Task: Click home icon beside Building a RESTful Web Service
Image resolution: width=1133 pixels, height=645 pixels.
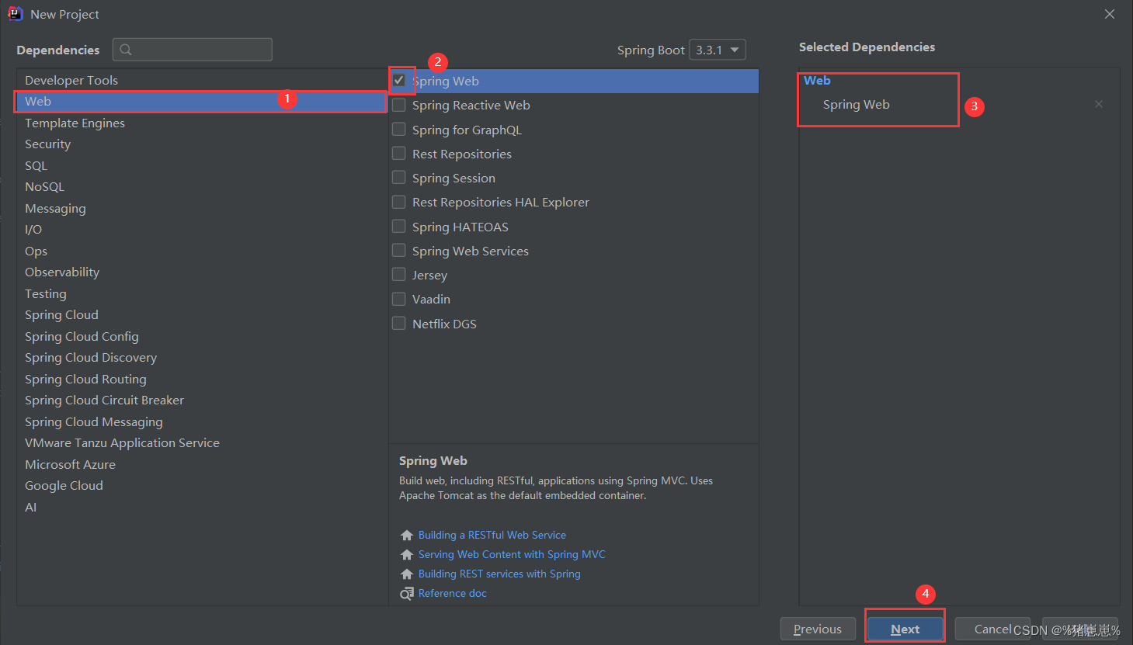Action: click(406, 536)
